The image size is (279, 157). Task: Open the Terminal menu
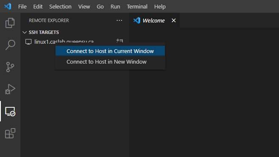coord(137,7)
